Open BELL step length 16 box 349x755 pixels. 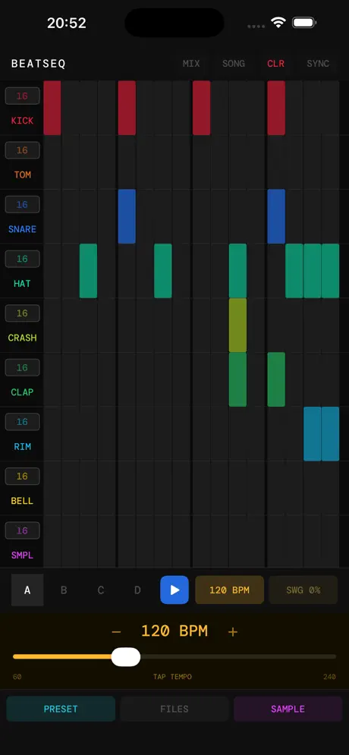(22, 477)
